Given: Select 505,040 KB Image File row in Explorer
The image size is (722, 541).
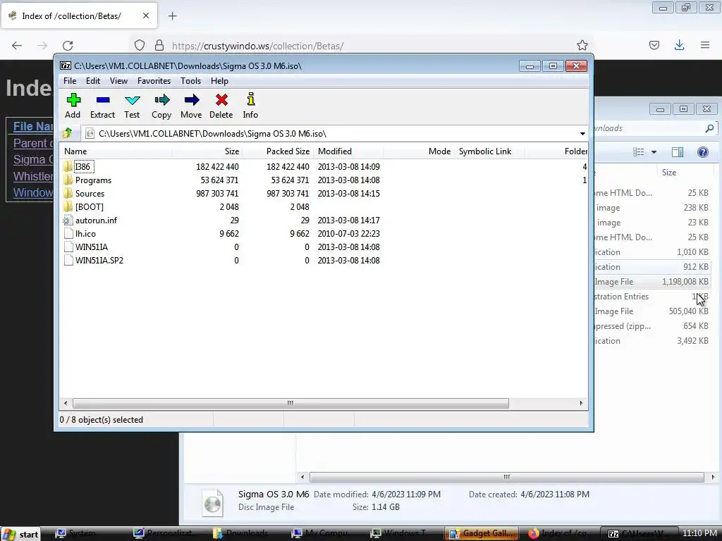Looking at the screenshot, I should [652, 311].
